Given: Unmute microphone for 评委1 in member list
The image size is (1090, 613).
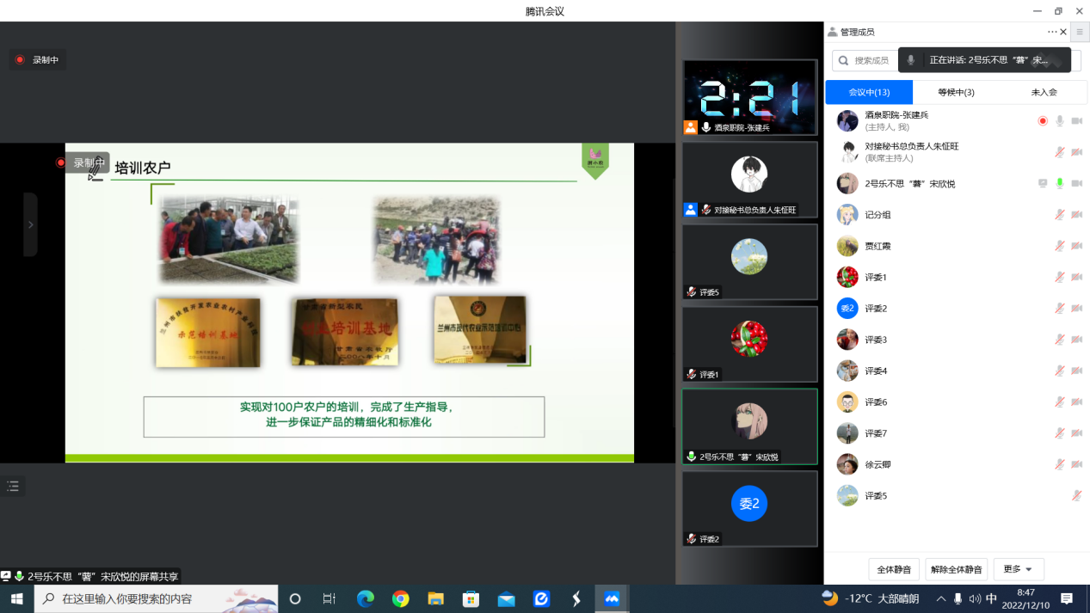Looking at the screenshot, I should (1060, 277).
